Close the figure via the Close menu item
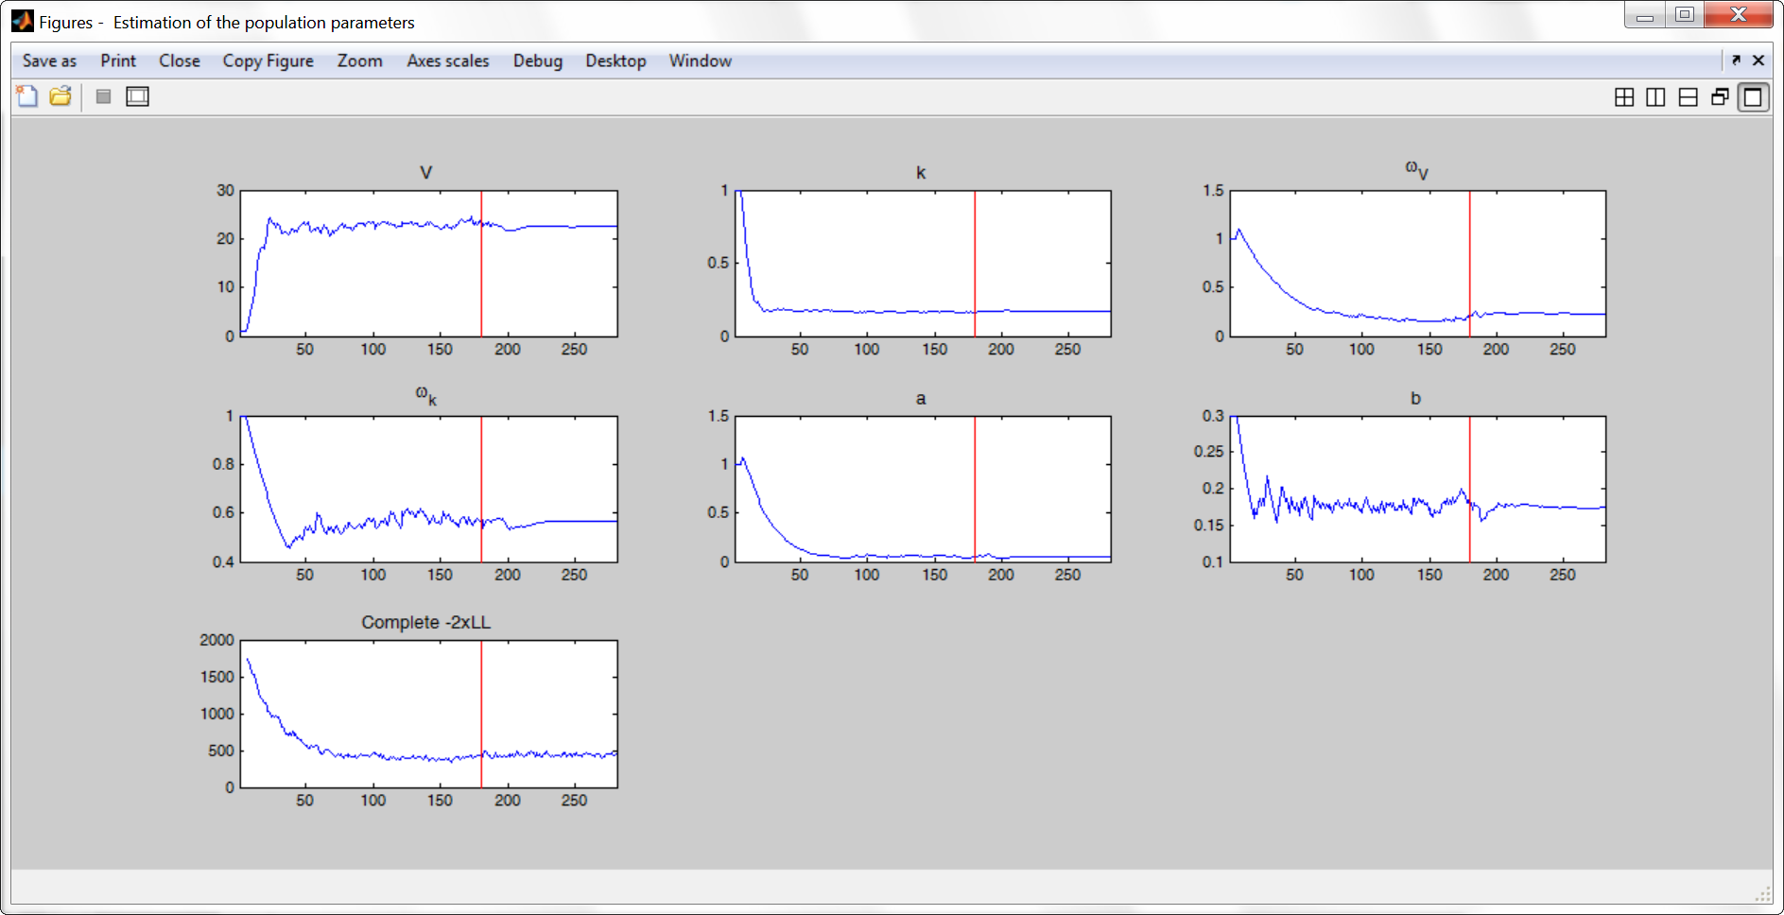This screenshot has width=1784, height=915. click(x=180, y=60)
